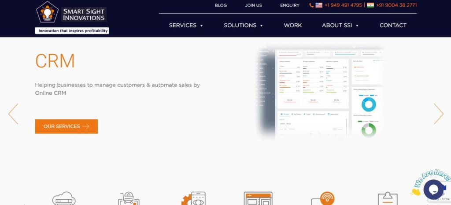Navigate to the Contact page
This screenshot has height=205, width=451.
click(x=393, y=25)
